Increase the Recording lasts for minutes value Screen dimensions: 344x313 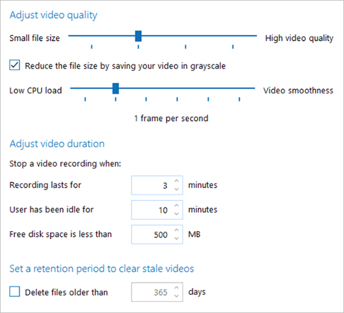[177, 181]
